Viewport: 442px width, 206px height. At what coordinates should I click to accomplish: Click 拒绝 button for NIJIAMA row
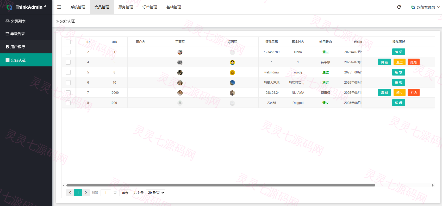click(414, 93)
